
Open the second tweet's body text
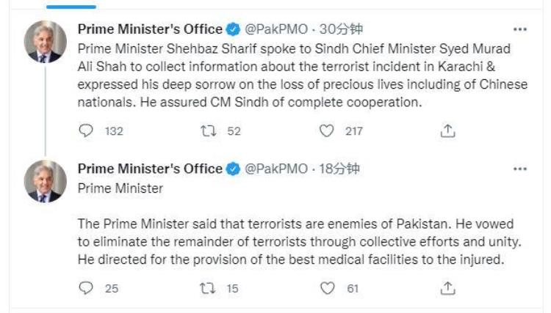click(294, 238)
